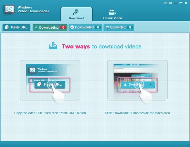Viewport: 190px width, 147px height.
Task: Click the Downloaded count badge
Action: tap(98, 27)
